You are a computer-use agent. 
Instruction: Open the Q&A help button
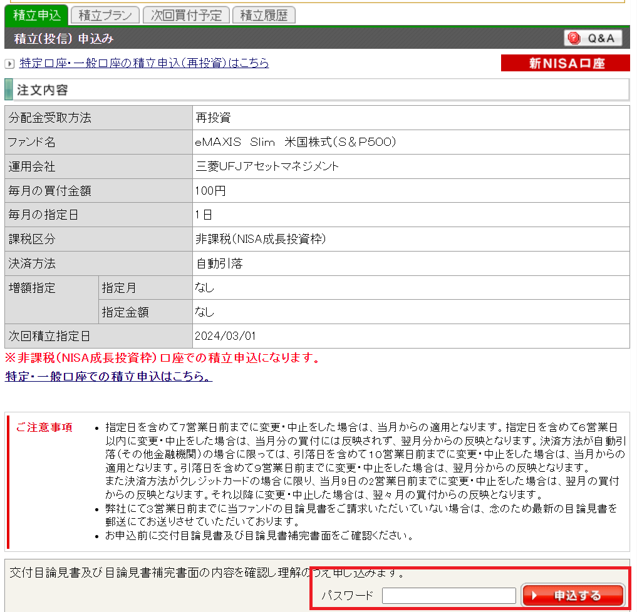pos(593,38)
